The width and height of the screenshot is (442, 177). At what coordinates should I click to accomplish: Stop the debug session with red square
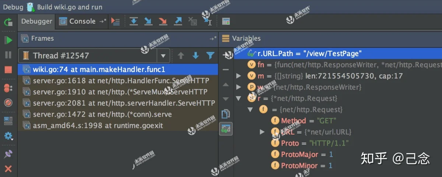[x=8, y=70]
